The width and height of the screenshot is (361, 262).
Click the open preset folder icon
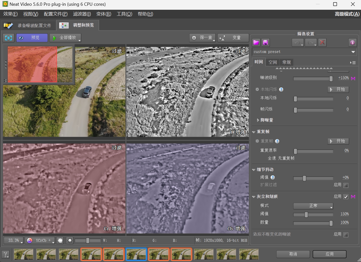[x=256, y=42]
